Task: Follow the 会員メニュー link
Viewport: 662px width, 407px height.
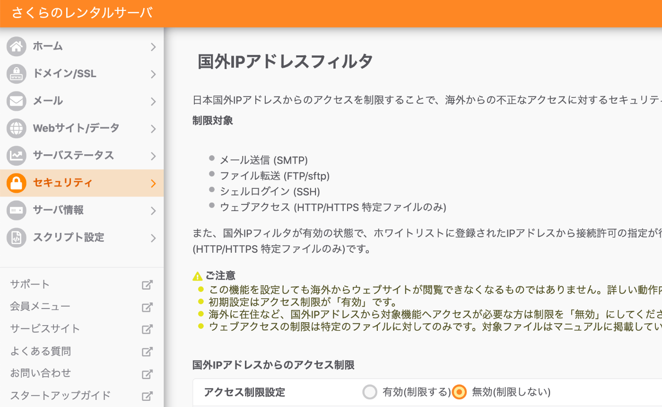Action: pos(40,307)
